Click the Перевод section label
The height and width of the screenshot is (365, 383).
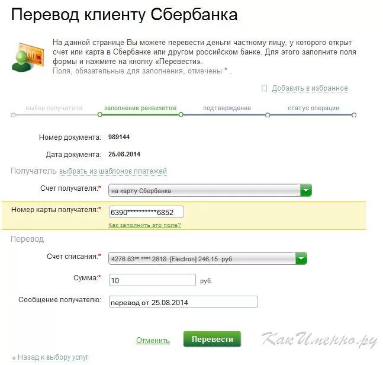[27, 239]
